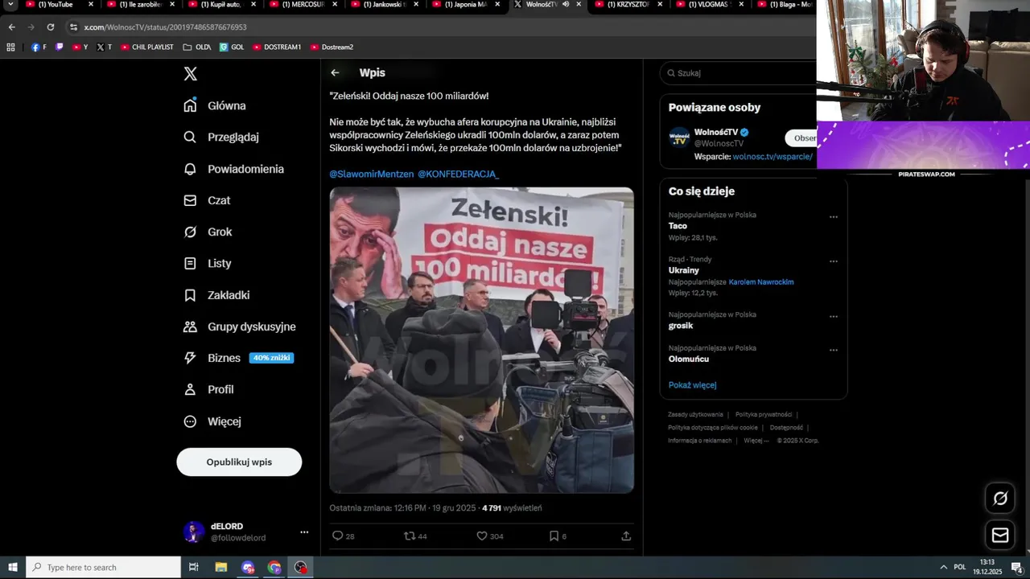
Task: Open Polityka prywatności footer link
Action: (x=764, y=415)
